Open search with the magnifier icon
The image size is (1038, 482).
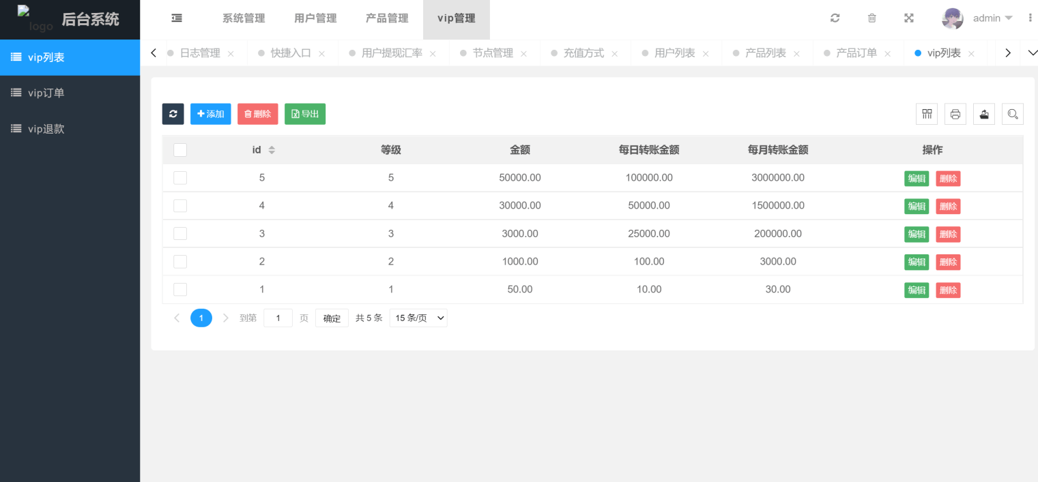pyautogui.click(x=1013, y=114)
